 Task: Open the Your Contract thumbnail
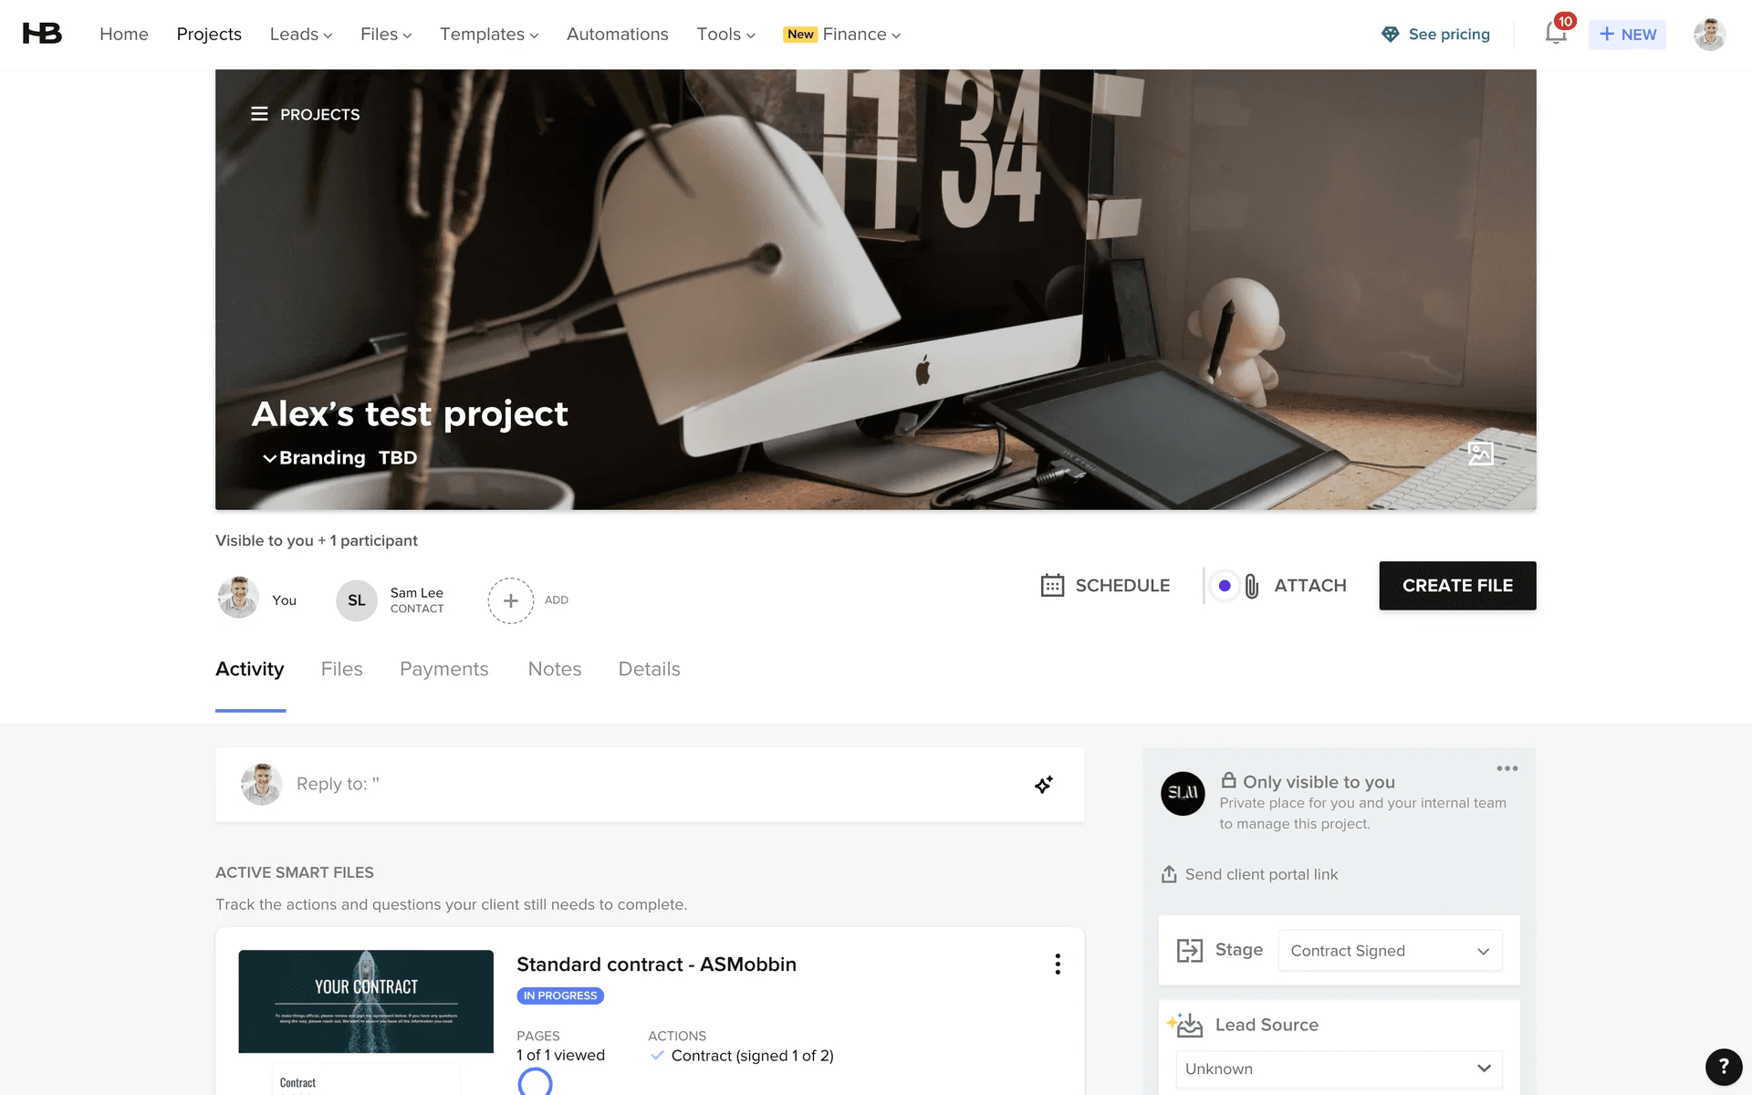click(365, 1001)
